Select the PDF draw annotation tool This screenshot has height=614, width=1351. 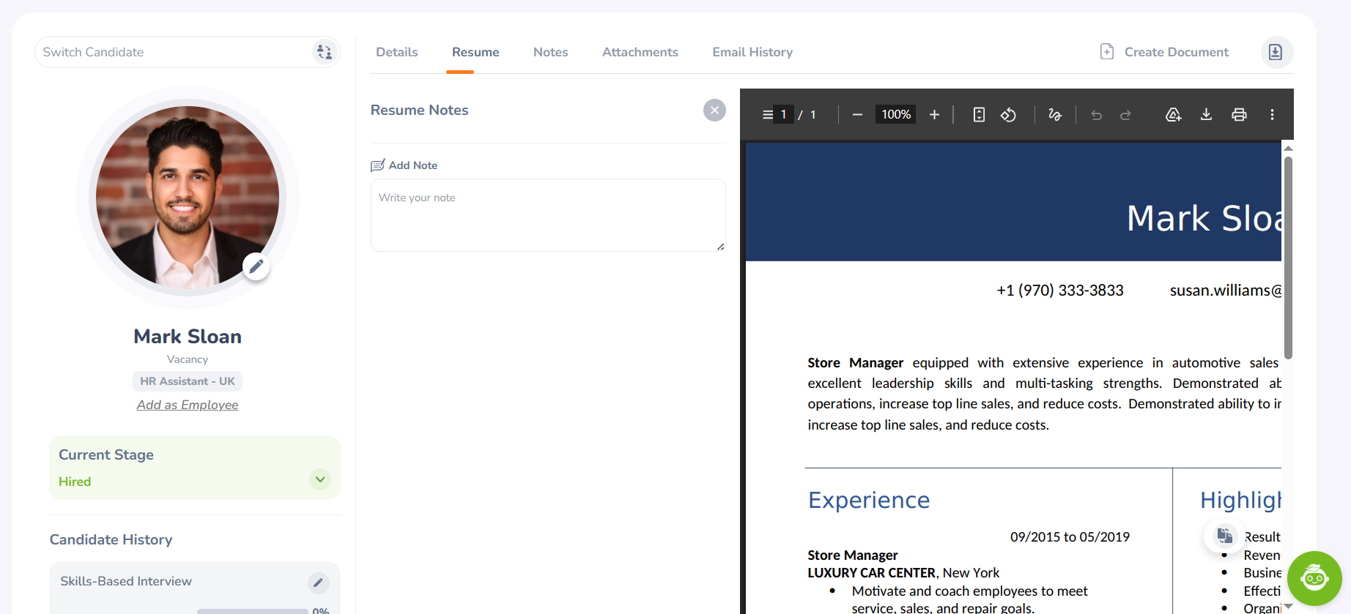1055,114
